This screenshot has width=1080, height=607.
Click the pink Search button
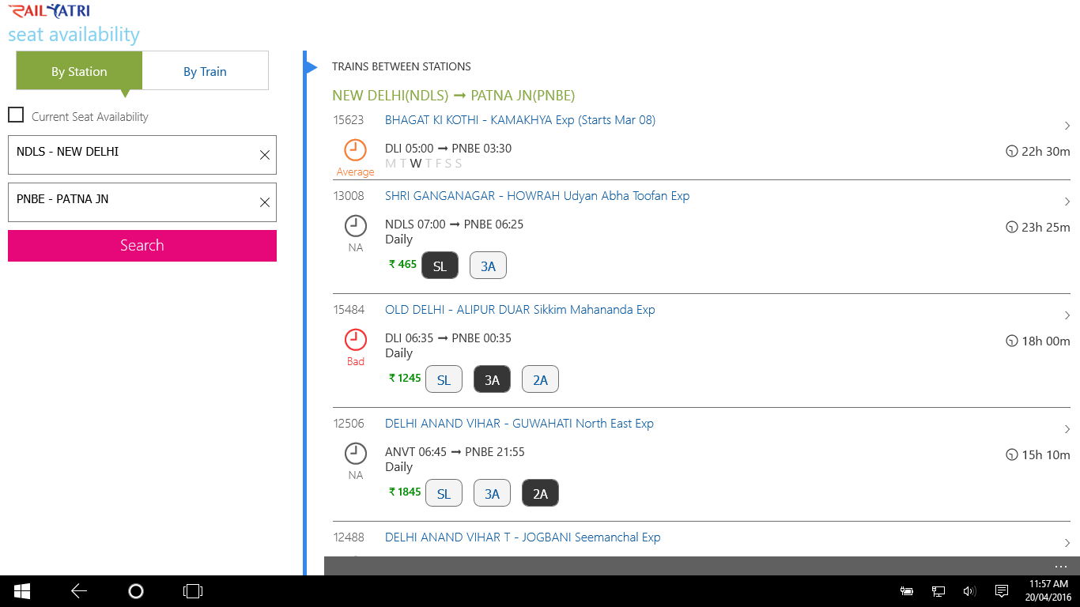[142, 246]
